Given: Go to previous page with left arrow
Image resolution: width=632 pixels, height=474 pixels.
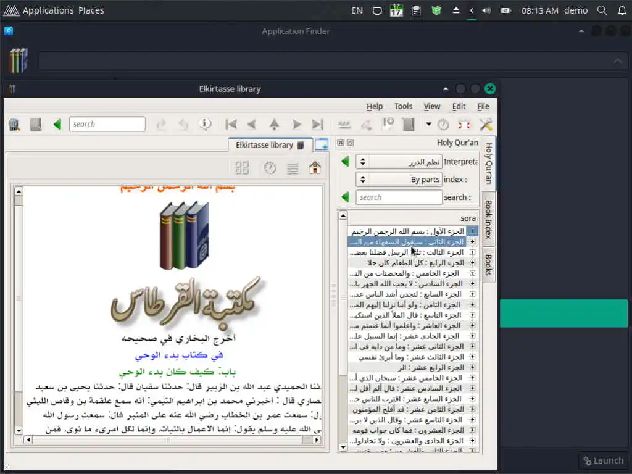Looking at the screenshot, I should click(x=252, y=124).
